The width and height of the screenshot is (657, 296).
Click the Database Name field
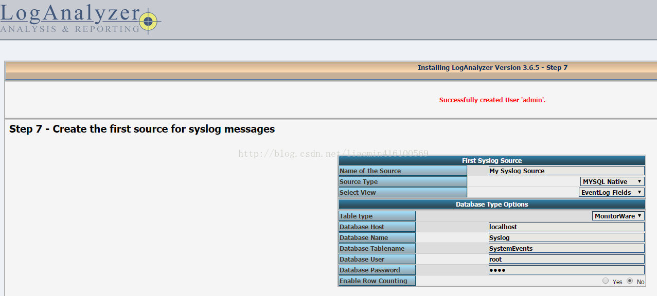tap(566, 237)
